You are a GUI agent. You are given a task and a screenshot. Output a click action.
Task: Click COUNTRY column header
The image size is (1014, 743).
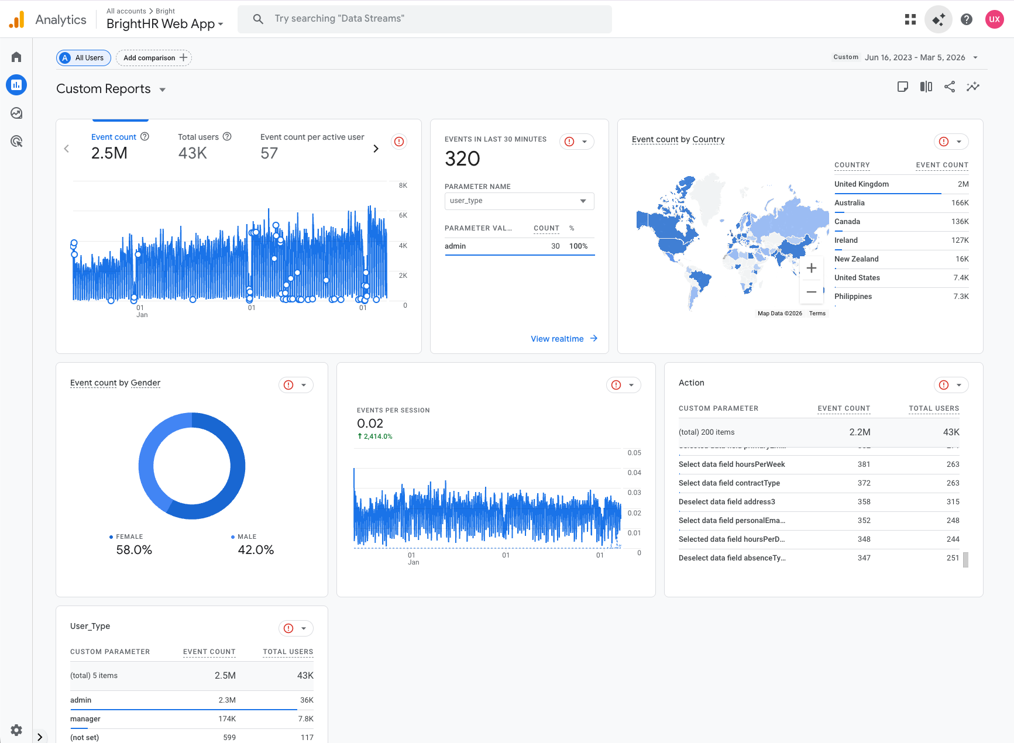click(x=852, y=165)
